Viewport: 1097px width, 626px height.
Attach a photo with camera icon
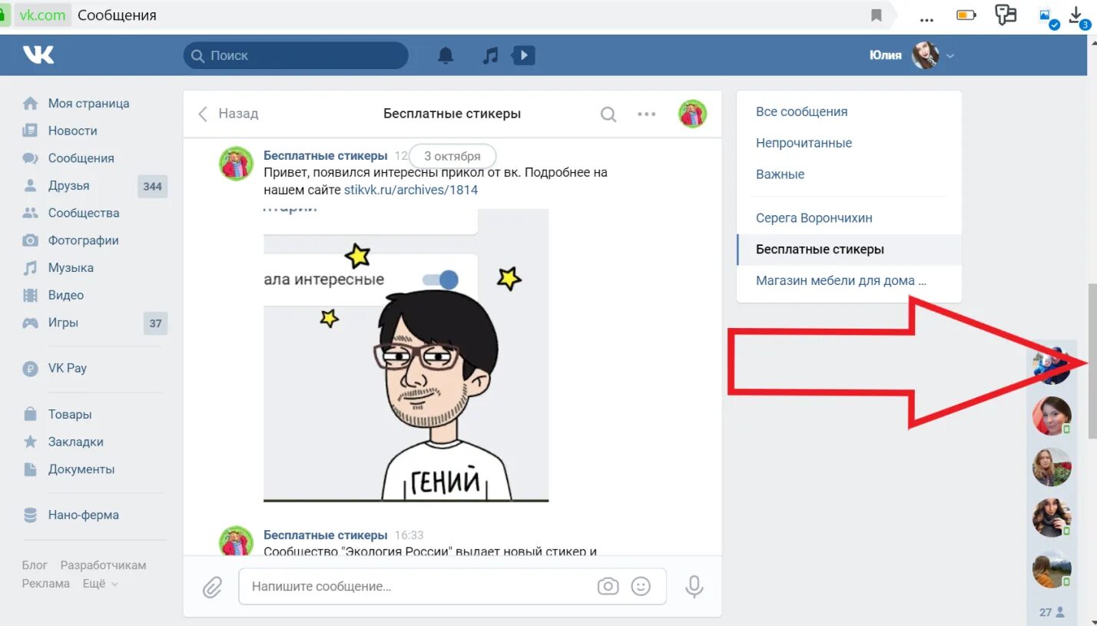[x=608, y=587]
